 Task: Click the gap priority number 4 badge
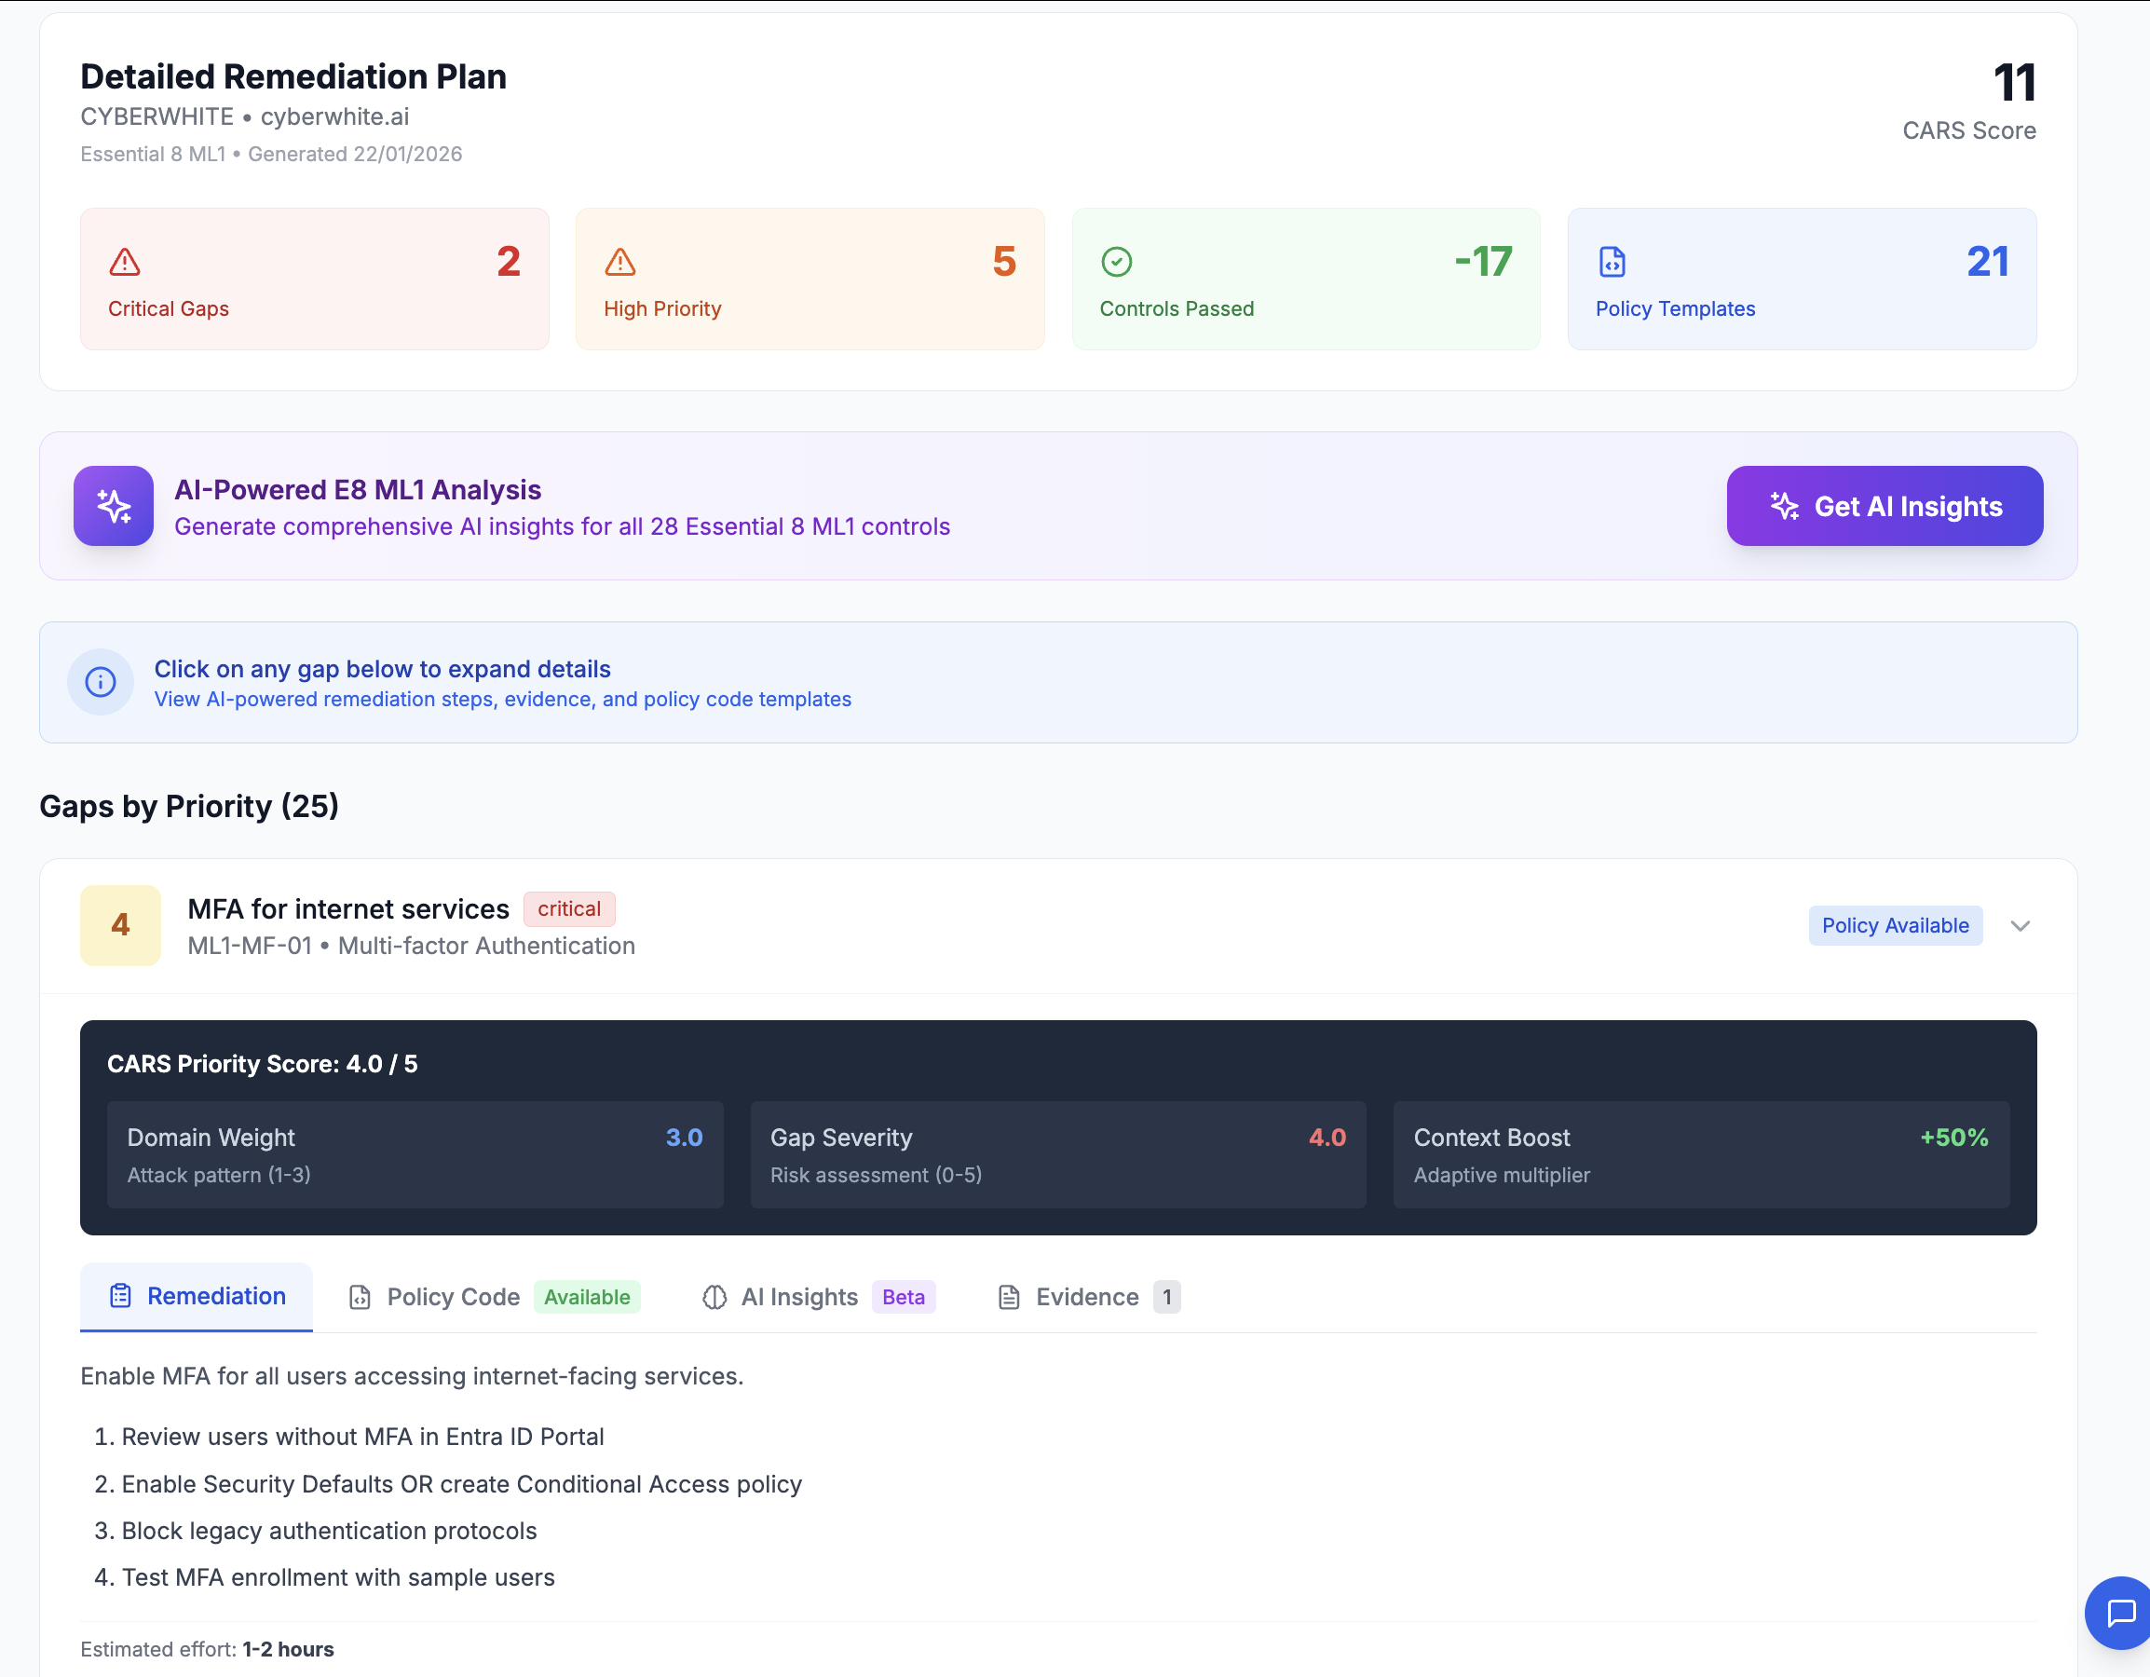pos(120,924)
